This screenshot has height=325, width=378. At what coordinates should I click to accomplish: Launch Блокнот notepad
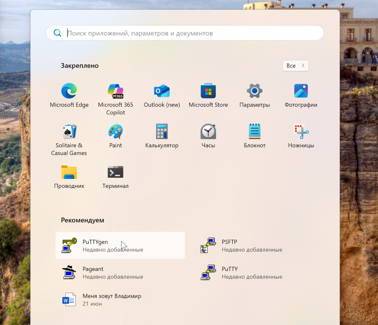click(x=255, y=136)
